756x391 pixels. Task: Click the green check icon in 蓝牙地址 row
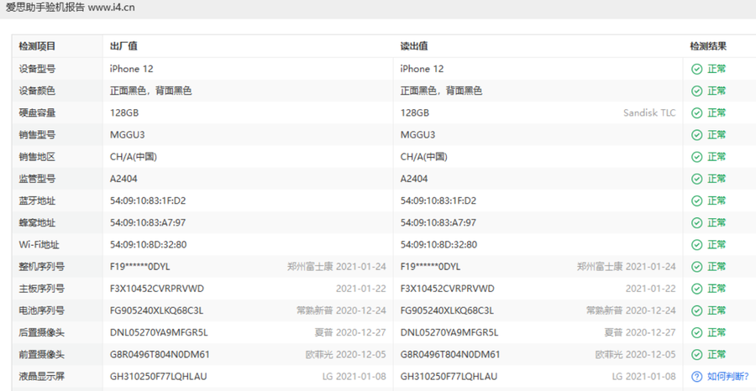(x=696, y=201)
